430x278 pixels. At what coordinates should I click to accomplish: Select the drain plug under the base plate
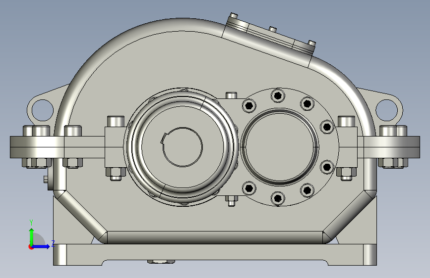[x=161, y=262]
